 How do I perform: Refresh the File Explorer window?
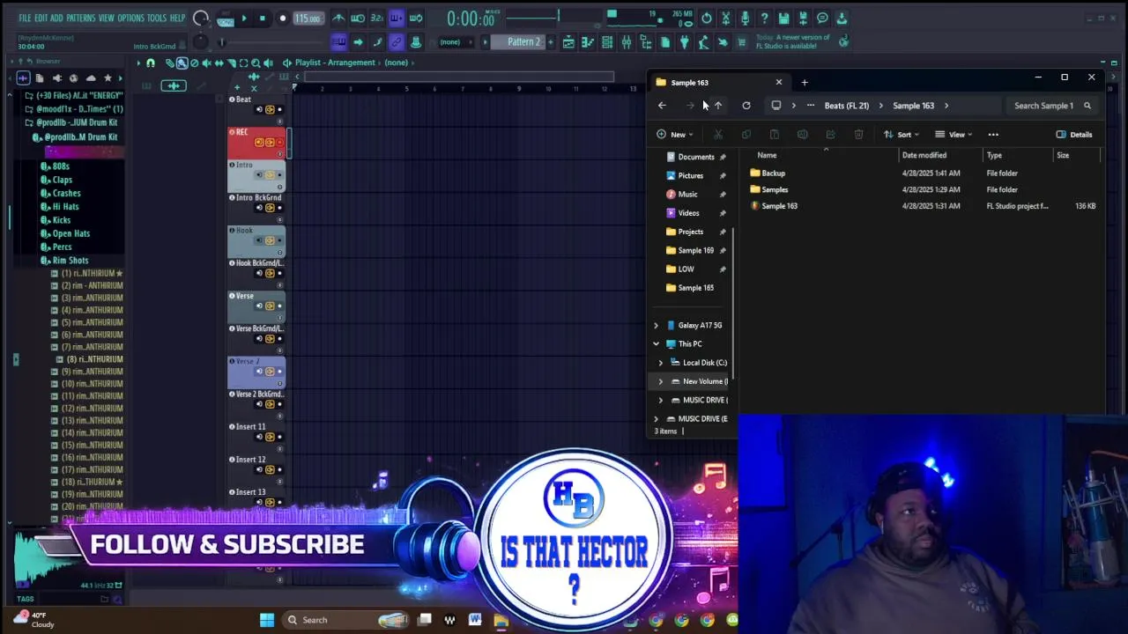[x=746, y=106]
